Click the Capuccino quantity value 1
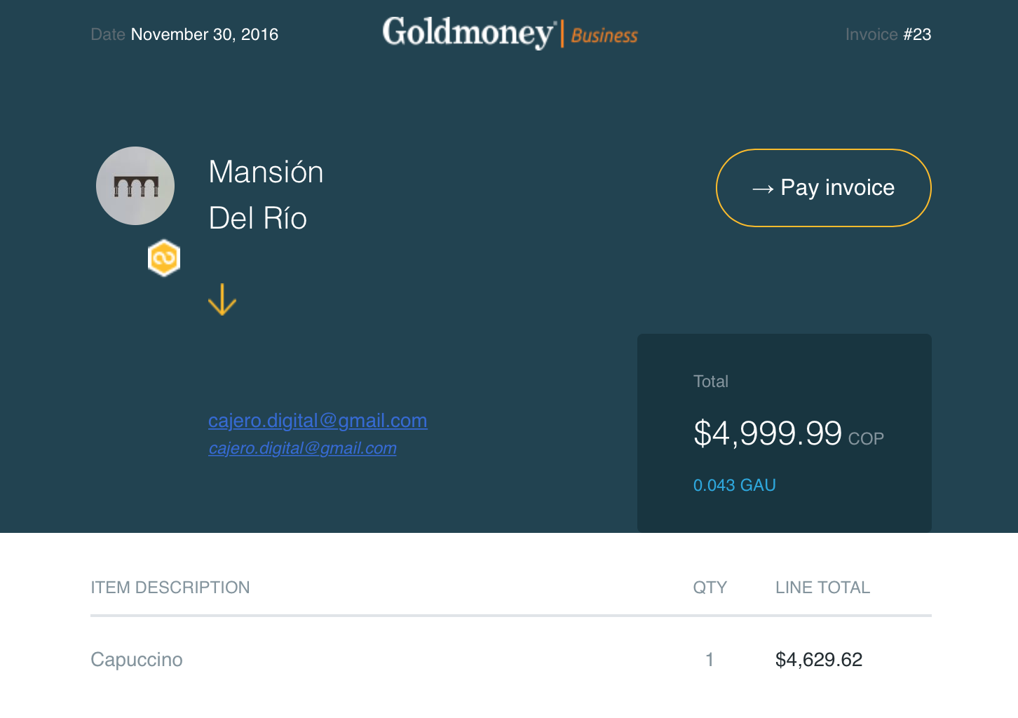Viewport: 1018px width, 718px height. 710,660
